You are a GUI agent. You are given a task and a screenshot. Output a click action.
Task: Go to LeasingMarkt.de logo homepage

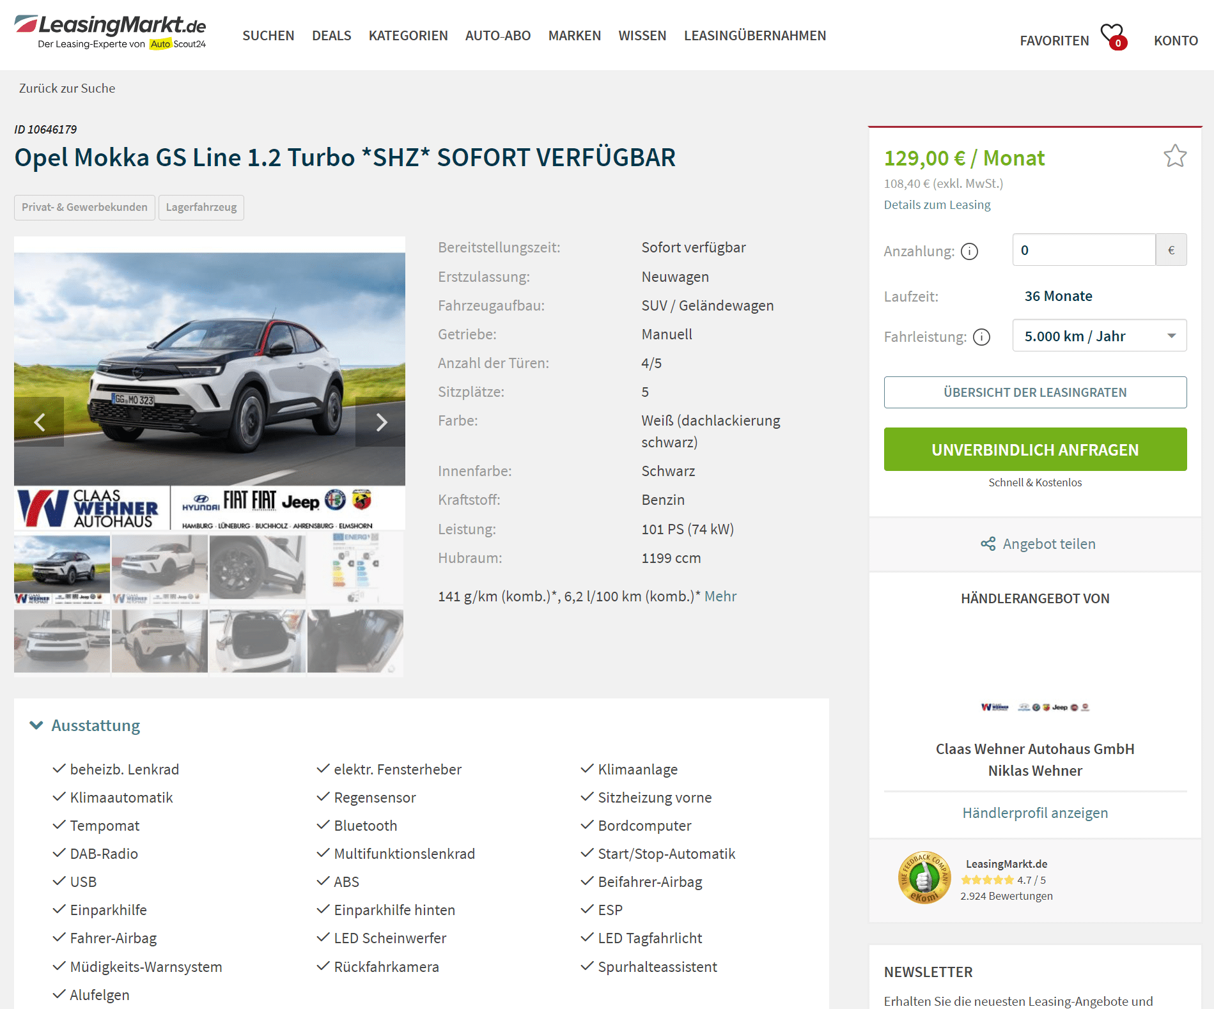click(110, 32)
